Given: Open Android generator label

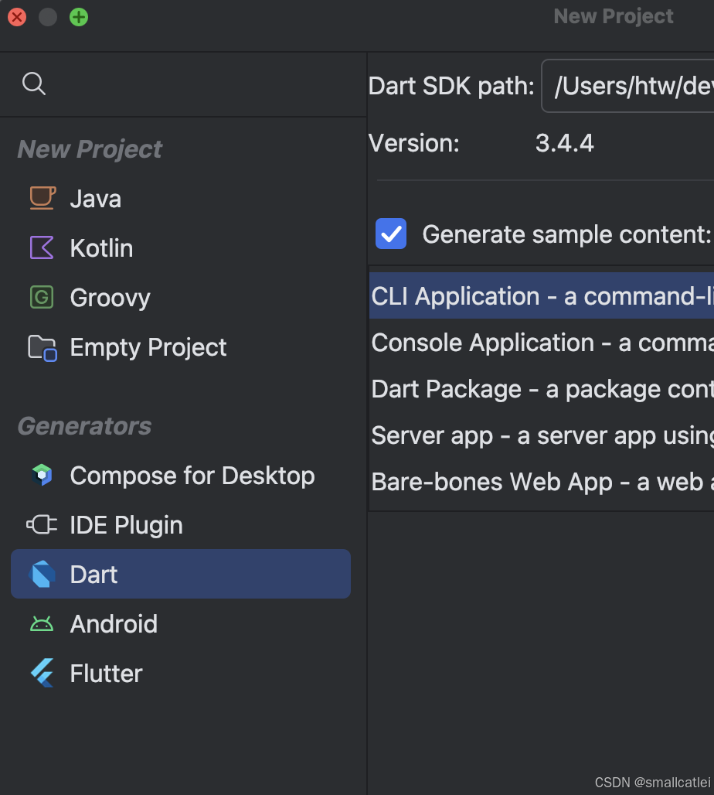Looking at the screenshot, I should coord(114,624).
